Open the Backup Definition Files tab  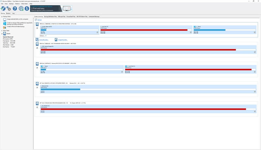[51, 17]
